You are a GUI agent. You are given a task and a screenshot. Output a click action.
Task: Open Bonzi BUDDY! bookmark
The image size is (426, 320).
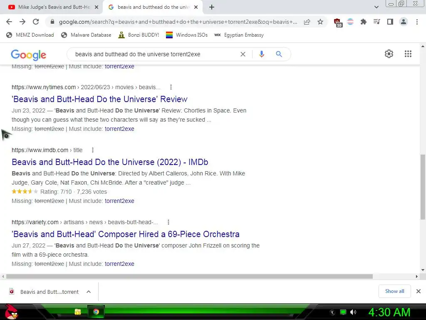pos(139,35)
